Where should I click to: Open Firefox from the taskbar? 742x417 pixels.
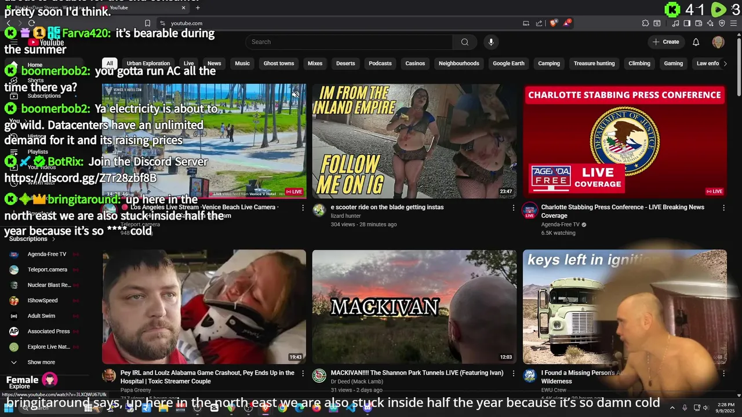pyautogui.click(x=316, y=408)
